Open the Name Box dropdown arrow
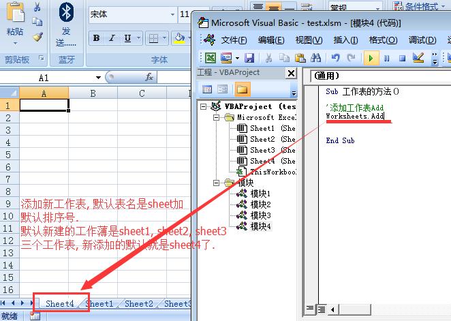The height and width of the screenshot is (321, 451). click(98, 78)
